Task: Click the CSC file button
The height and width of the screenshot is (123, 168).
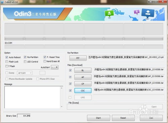Action: [83, 90]
